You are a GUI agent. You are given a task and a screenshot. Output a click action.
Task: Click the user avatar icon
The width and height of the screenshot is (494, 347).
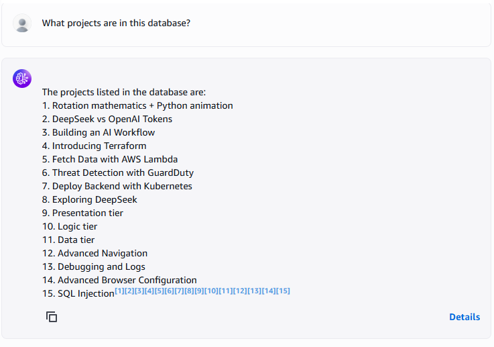point(22,23)
